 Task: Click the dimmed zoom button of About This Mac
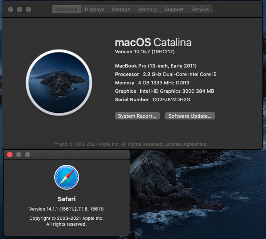pos(28,9)
